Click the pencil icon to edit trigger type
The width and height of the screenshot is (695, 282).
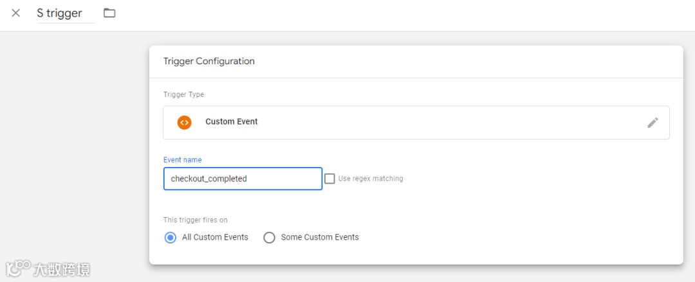coord(653,123)
